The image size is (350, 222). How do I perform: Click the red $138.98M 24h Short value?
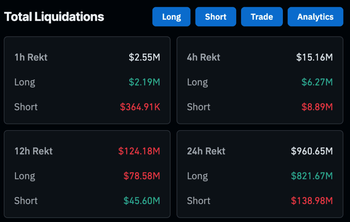(x=313, y=201)
